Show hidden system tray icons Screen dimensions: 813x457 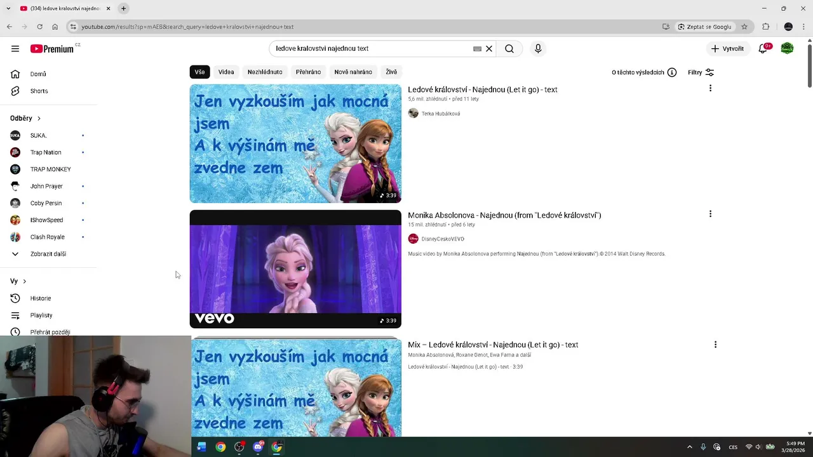689,447
